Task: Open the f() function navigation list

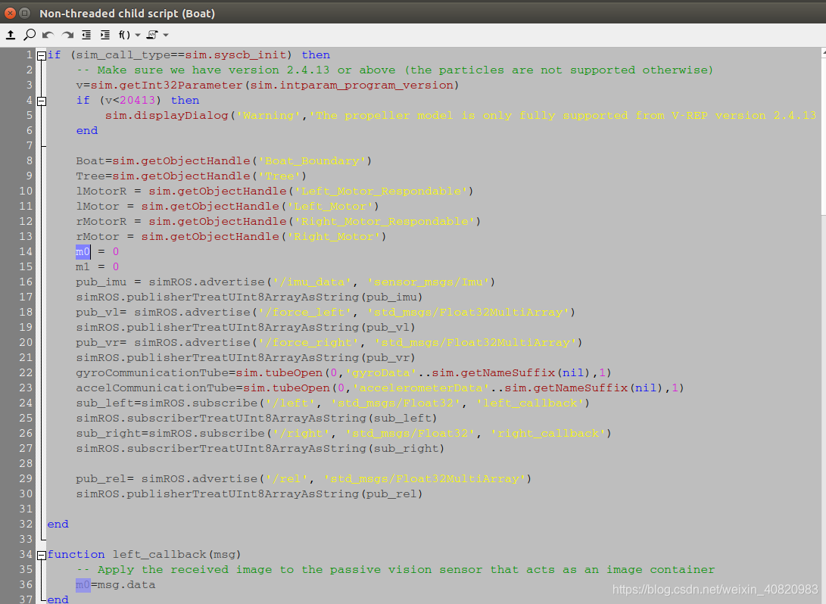Action: pyautogui.click(x=129, y=35)
